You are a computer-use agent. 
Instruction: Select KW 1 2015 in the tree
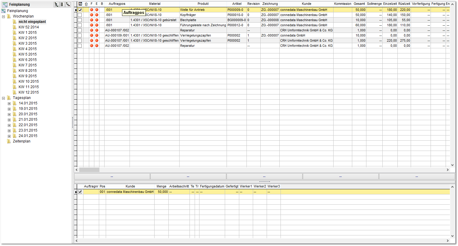pos(28,33)
